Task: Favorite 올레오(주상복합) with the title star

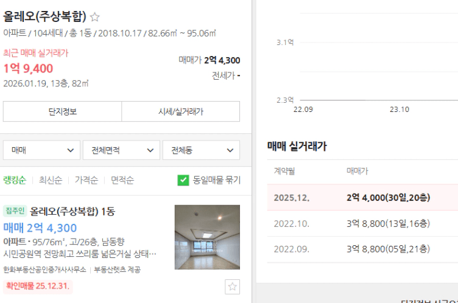Action: (94, 17)
